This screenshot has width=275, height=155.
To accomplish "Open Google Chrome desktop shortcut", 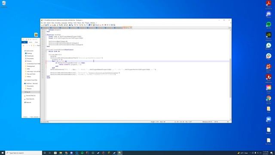I will tap(269, 99).
